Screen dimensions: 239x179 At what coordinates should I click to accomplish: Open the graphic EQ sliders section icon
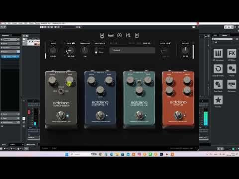(128, 35)
